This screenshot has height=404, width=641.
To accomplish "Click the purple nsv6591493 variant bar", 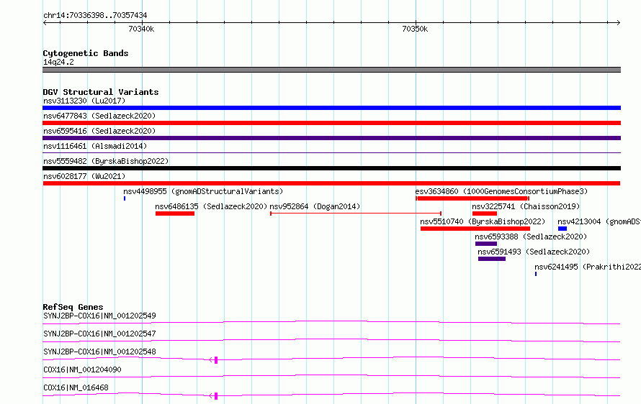I will point(492,259).
